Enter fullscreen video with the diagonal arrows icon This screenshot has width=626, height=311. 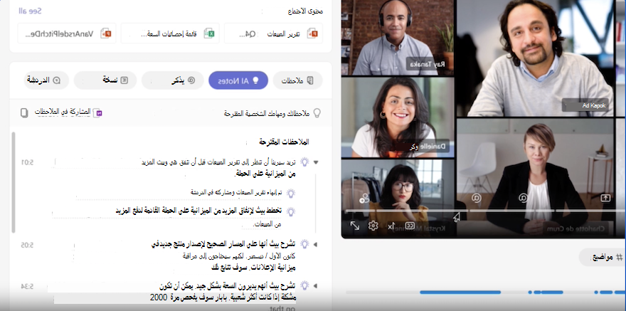354,226
